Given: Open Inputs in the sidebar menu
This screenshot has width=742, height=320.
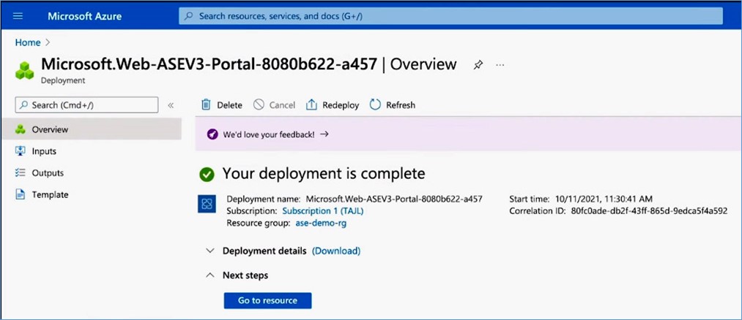Looking at the screenshot, I should pyautogui.click(x=44, y=151).
